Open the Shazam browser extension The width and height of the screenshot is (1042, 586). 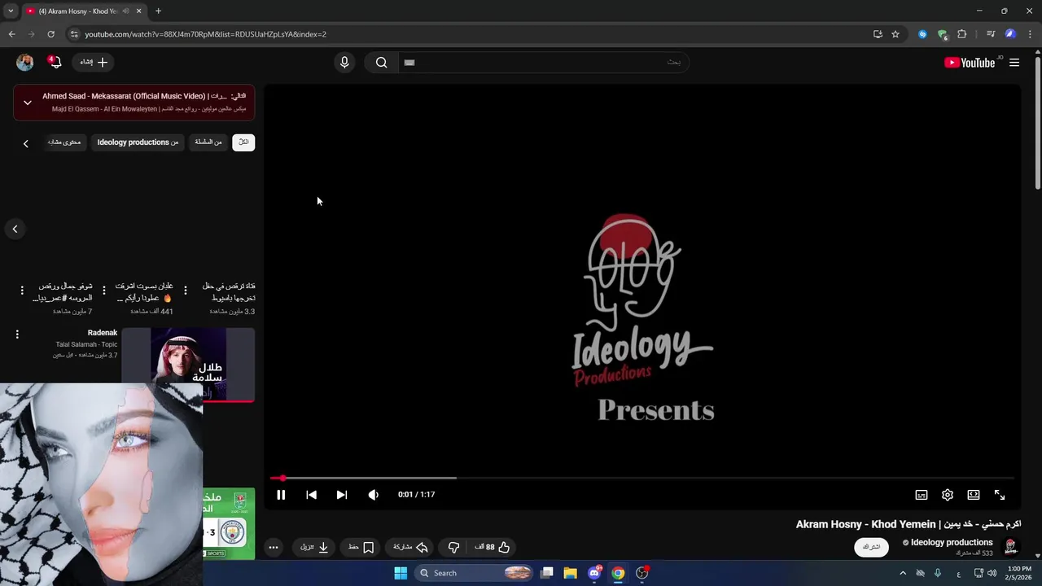[922, 34]
